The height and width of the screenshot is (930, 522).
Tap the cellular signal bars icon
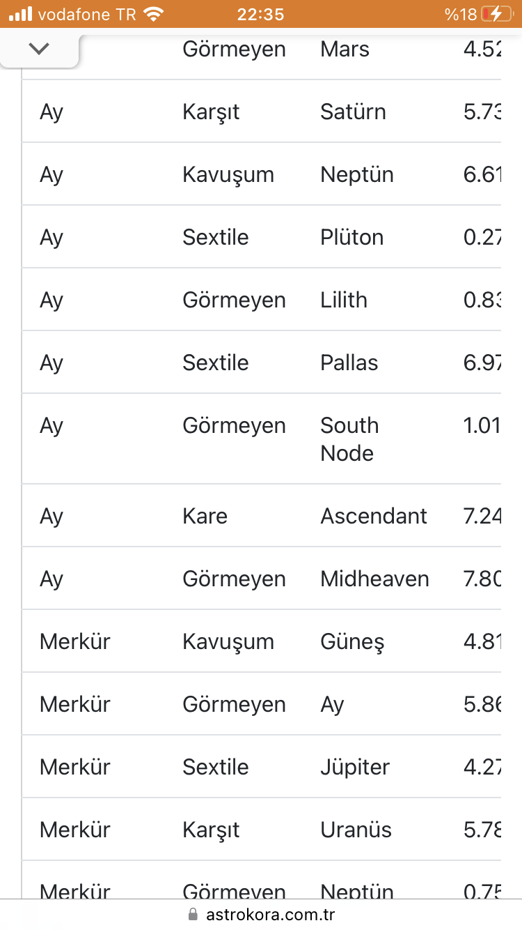[x=21, y=14]
